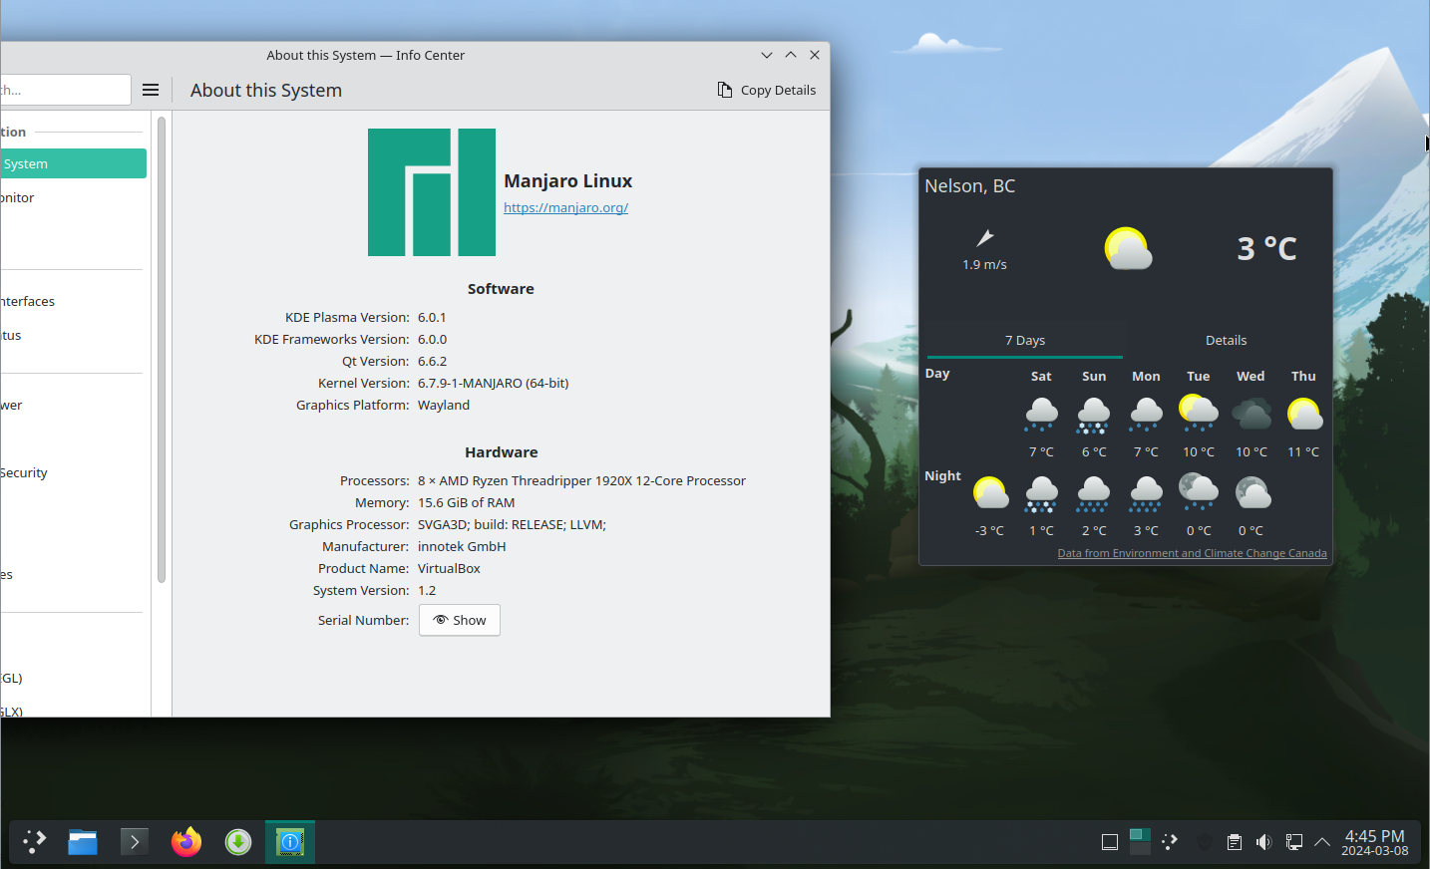1430x869 pixels.
Task: Click Tuesday daytime weather icon
Action: (1199, 413)
